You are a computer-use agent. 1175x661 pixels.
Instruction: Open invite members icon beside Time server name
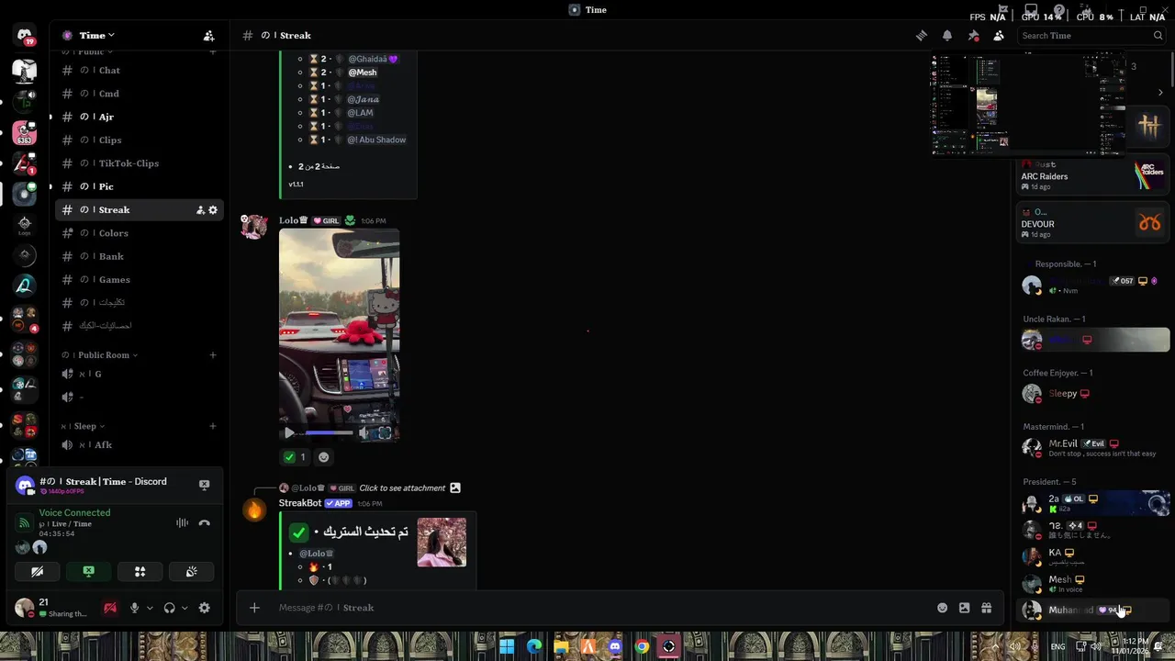click(208, 36)
